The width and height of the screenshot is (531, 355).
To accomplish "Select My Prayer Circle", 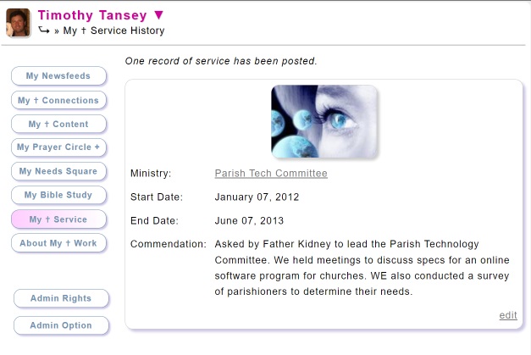I will [x=58, y=147].
